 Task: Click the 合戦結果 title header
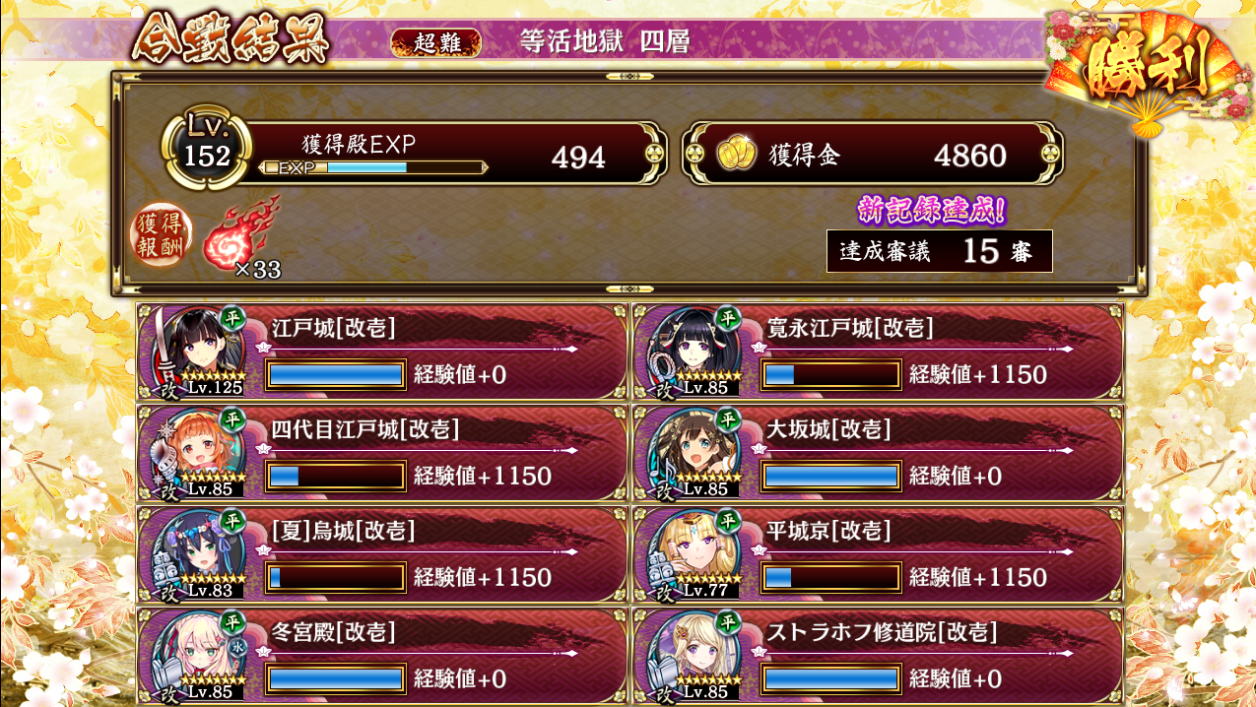pyautogui.click(x=231, y=39)
